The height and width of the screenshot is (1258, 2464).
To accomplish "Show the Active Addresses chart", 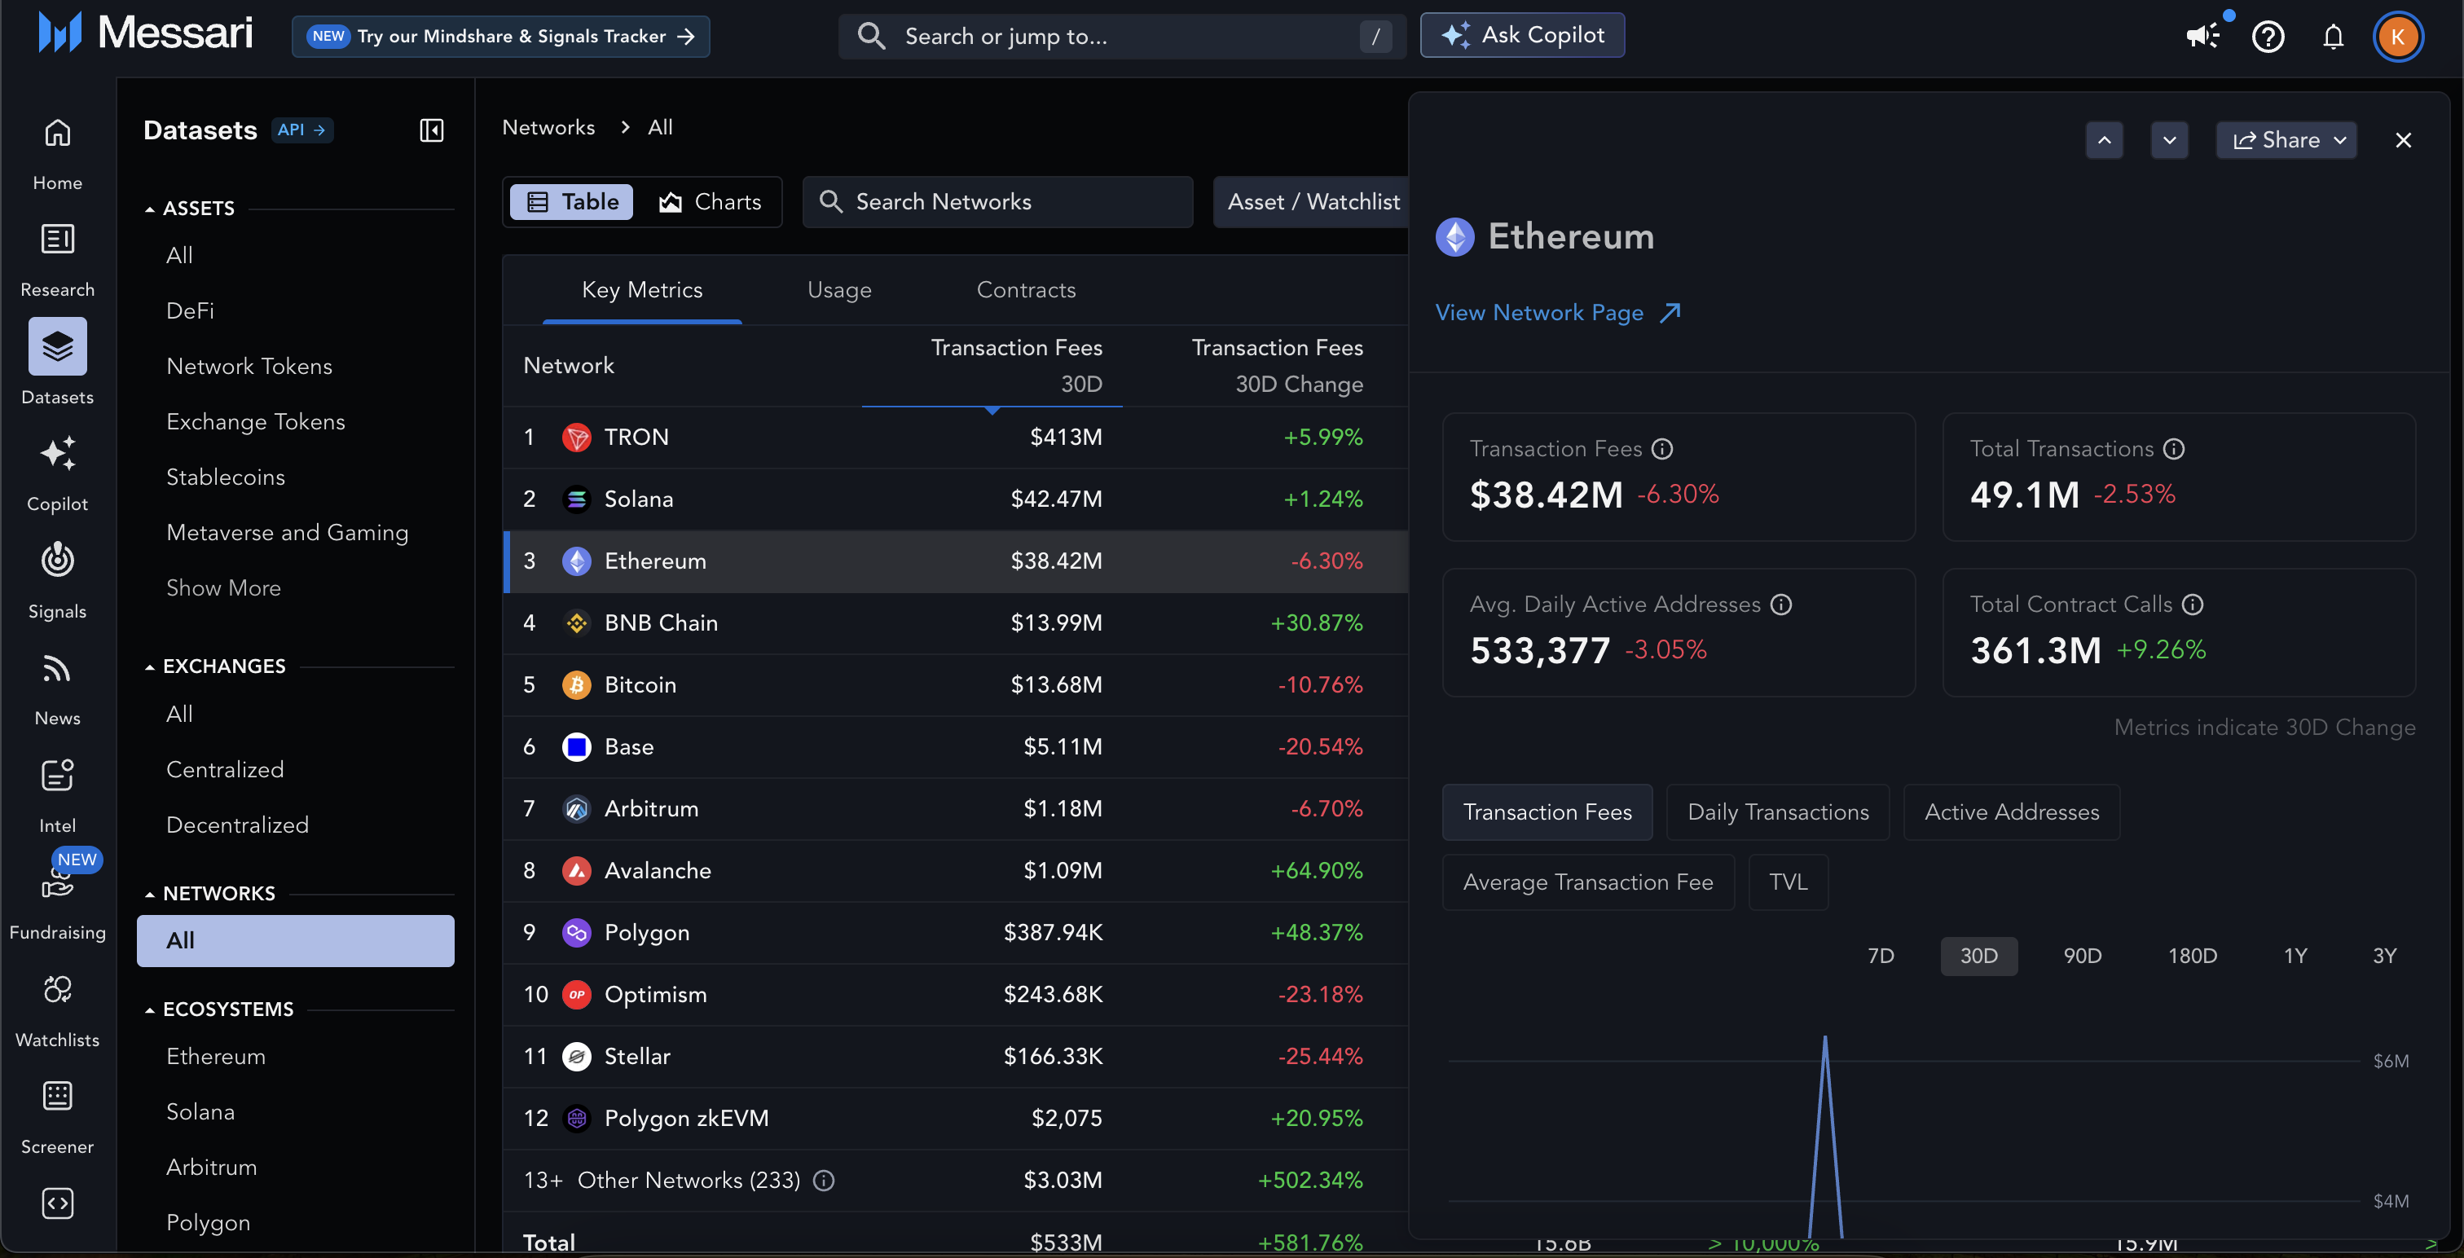I will (2012, 812).
